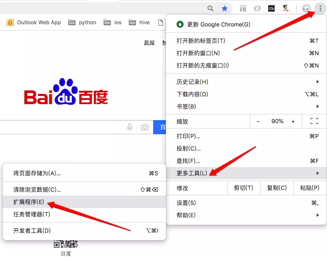The image size is (327, 257).
Task: Click the 复制(C) button
Action: (277, 188)
